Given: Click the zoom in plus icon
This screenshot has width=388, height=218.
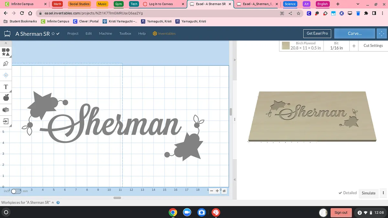Looking at the screenshot, I should pyautogui.click(x=217, y=191).
